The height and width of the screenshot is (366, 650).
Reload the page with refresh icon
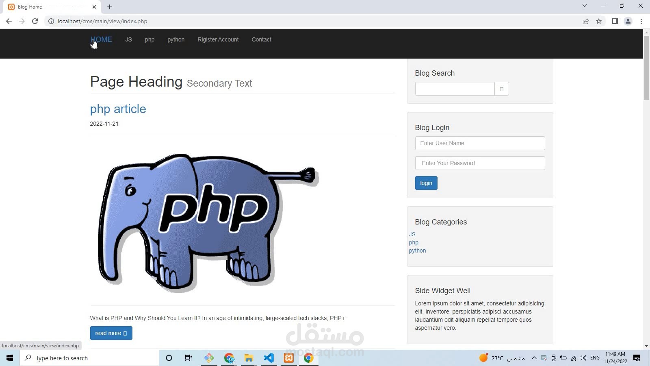[35, 21]
